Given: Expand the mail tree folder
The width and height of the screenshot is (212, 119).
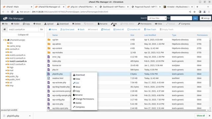Looking at the screenshot, I should pos(6,70).
